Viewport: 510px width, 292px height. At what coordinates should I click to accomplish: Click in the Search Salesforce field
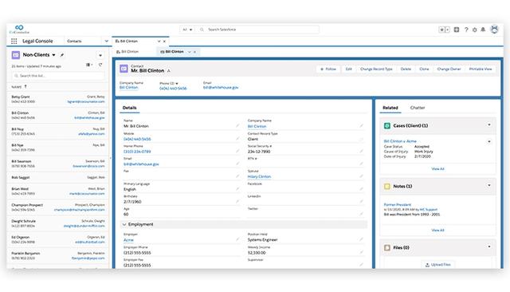click(258, 30)
